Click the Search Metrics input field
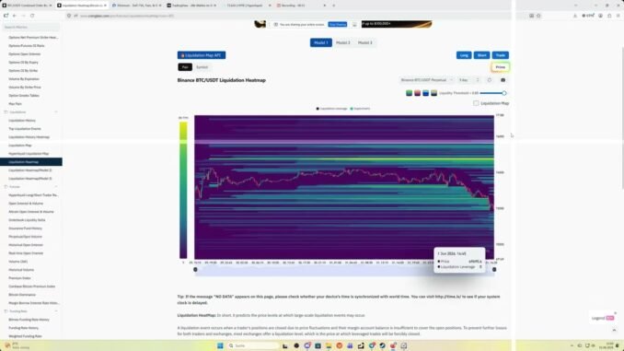Viewport: 624px width, 351px height. 31,27
